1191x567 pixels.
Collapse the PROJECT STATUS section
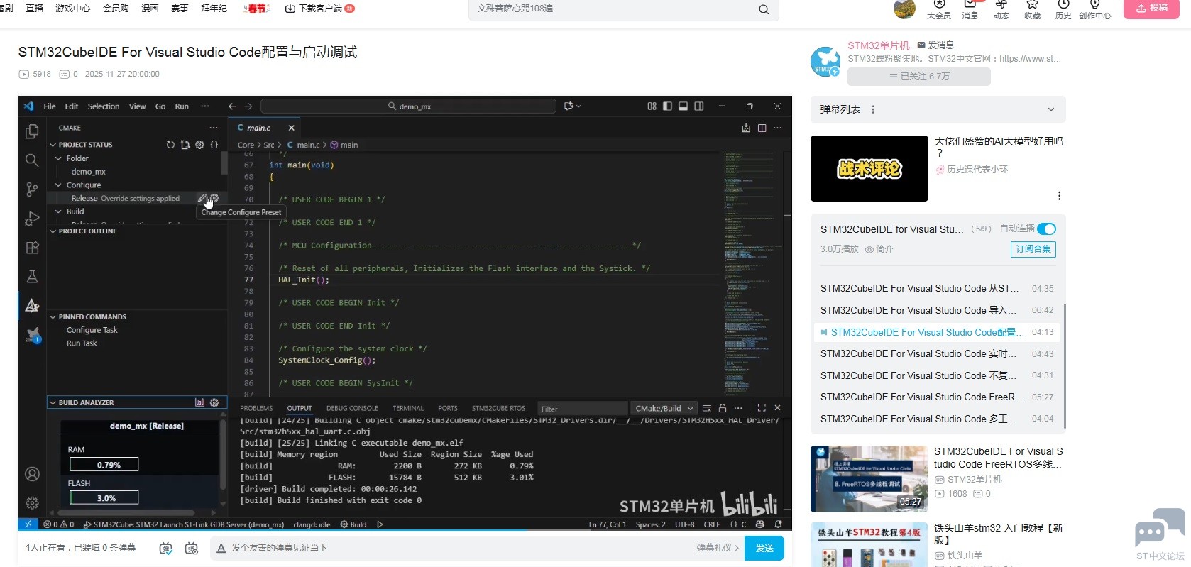tap(53, 145)
